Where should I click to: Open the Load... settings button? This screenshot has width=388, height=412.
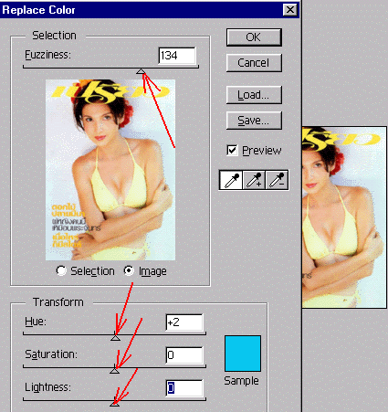254,95
